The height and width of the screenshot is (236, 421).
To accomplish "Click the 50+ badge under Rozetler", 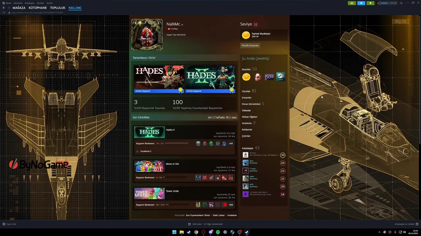I will [x=269, y=77].
